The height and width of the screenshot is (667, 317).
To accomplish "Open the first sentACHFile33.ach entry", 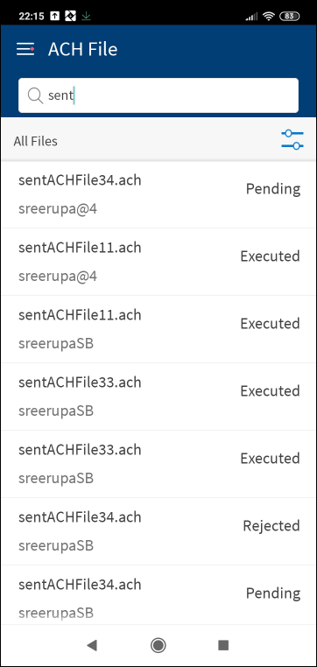I will [x=158, y=397].
